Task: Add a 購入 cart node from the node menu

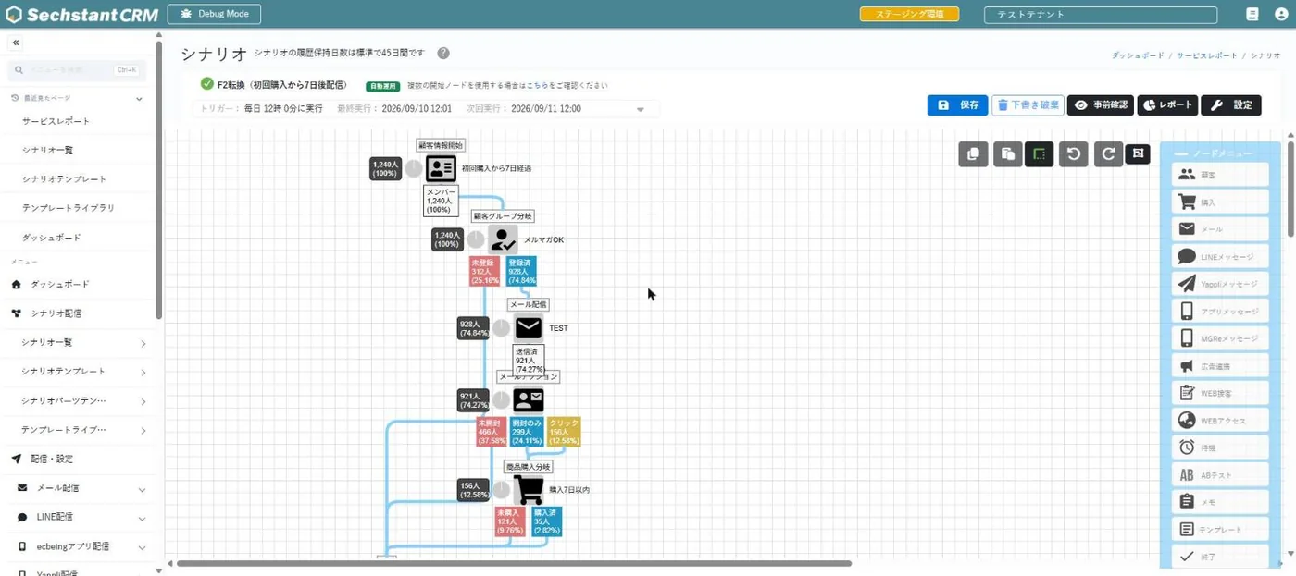Action: point(1220,202)
